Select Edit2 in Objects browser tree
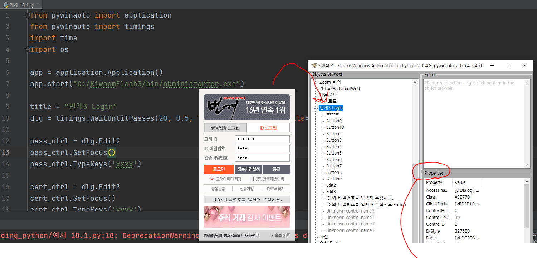This screenshot has width=537, height=258. click(331, 185)
